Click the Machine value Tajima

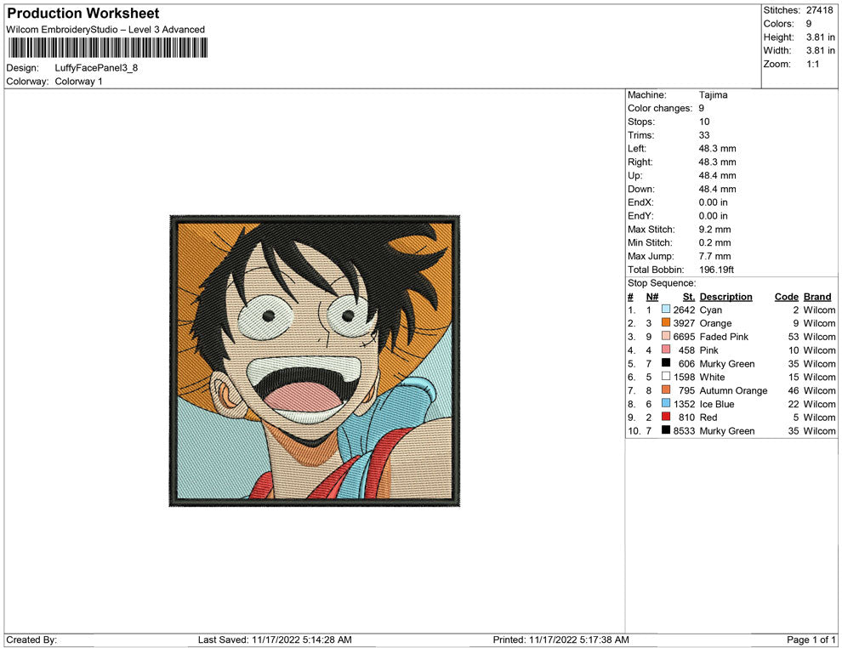point(713,94)
